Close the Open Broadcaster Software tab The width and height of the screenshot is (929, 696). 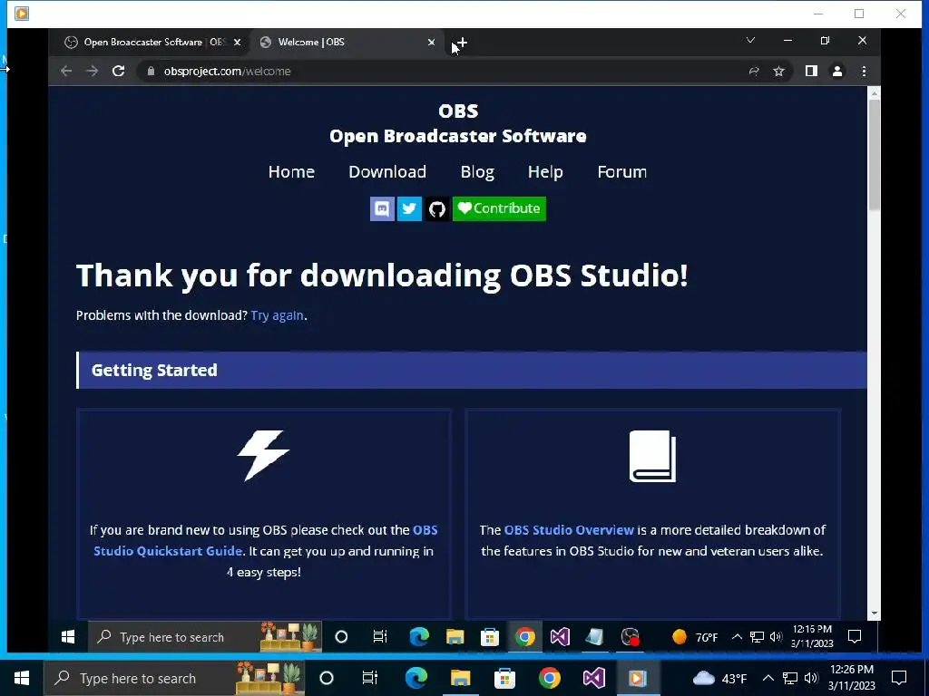[237, 42]
